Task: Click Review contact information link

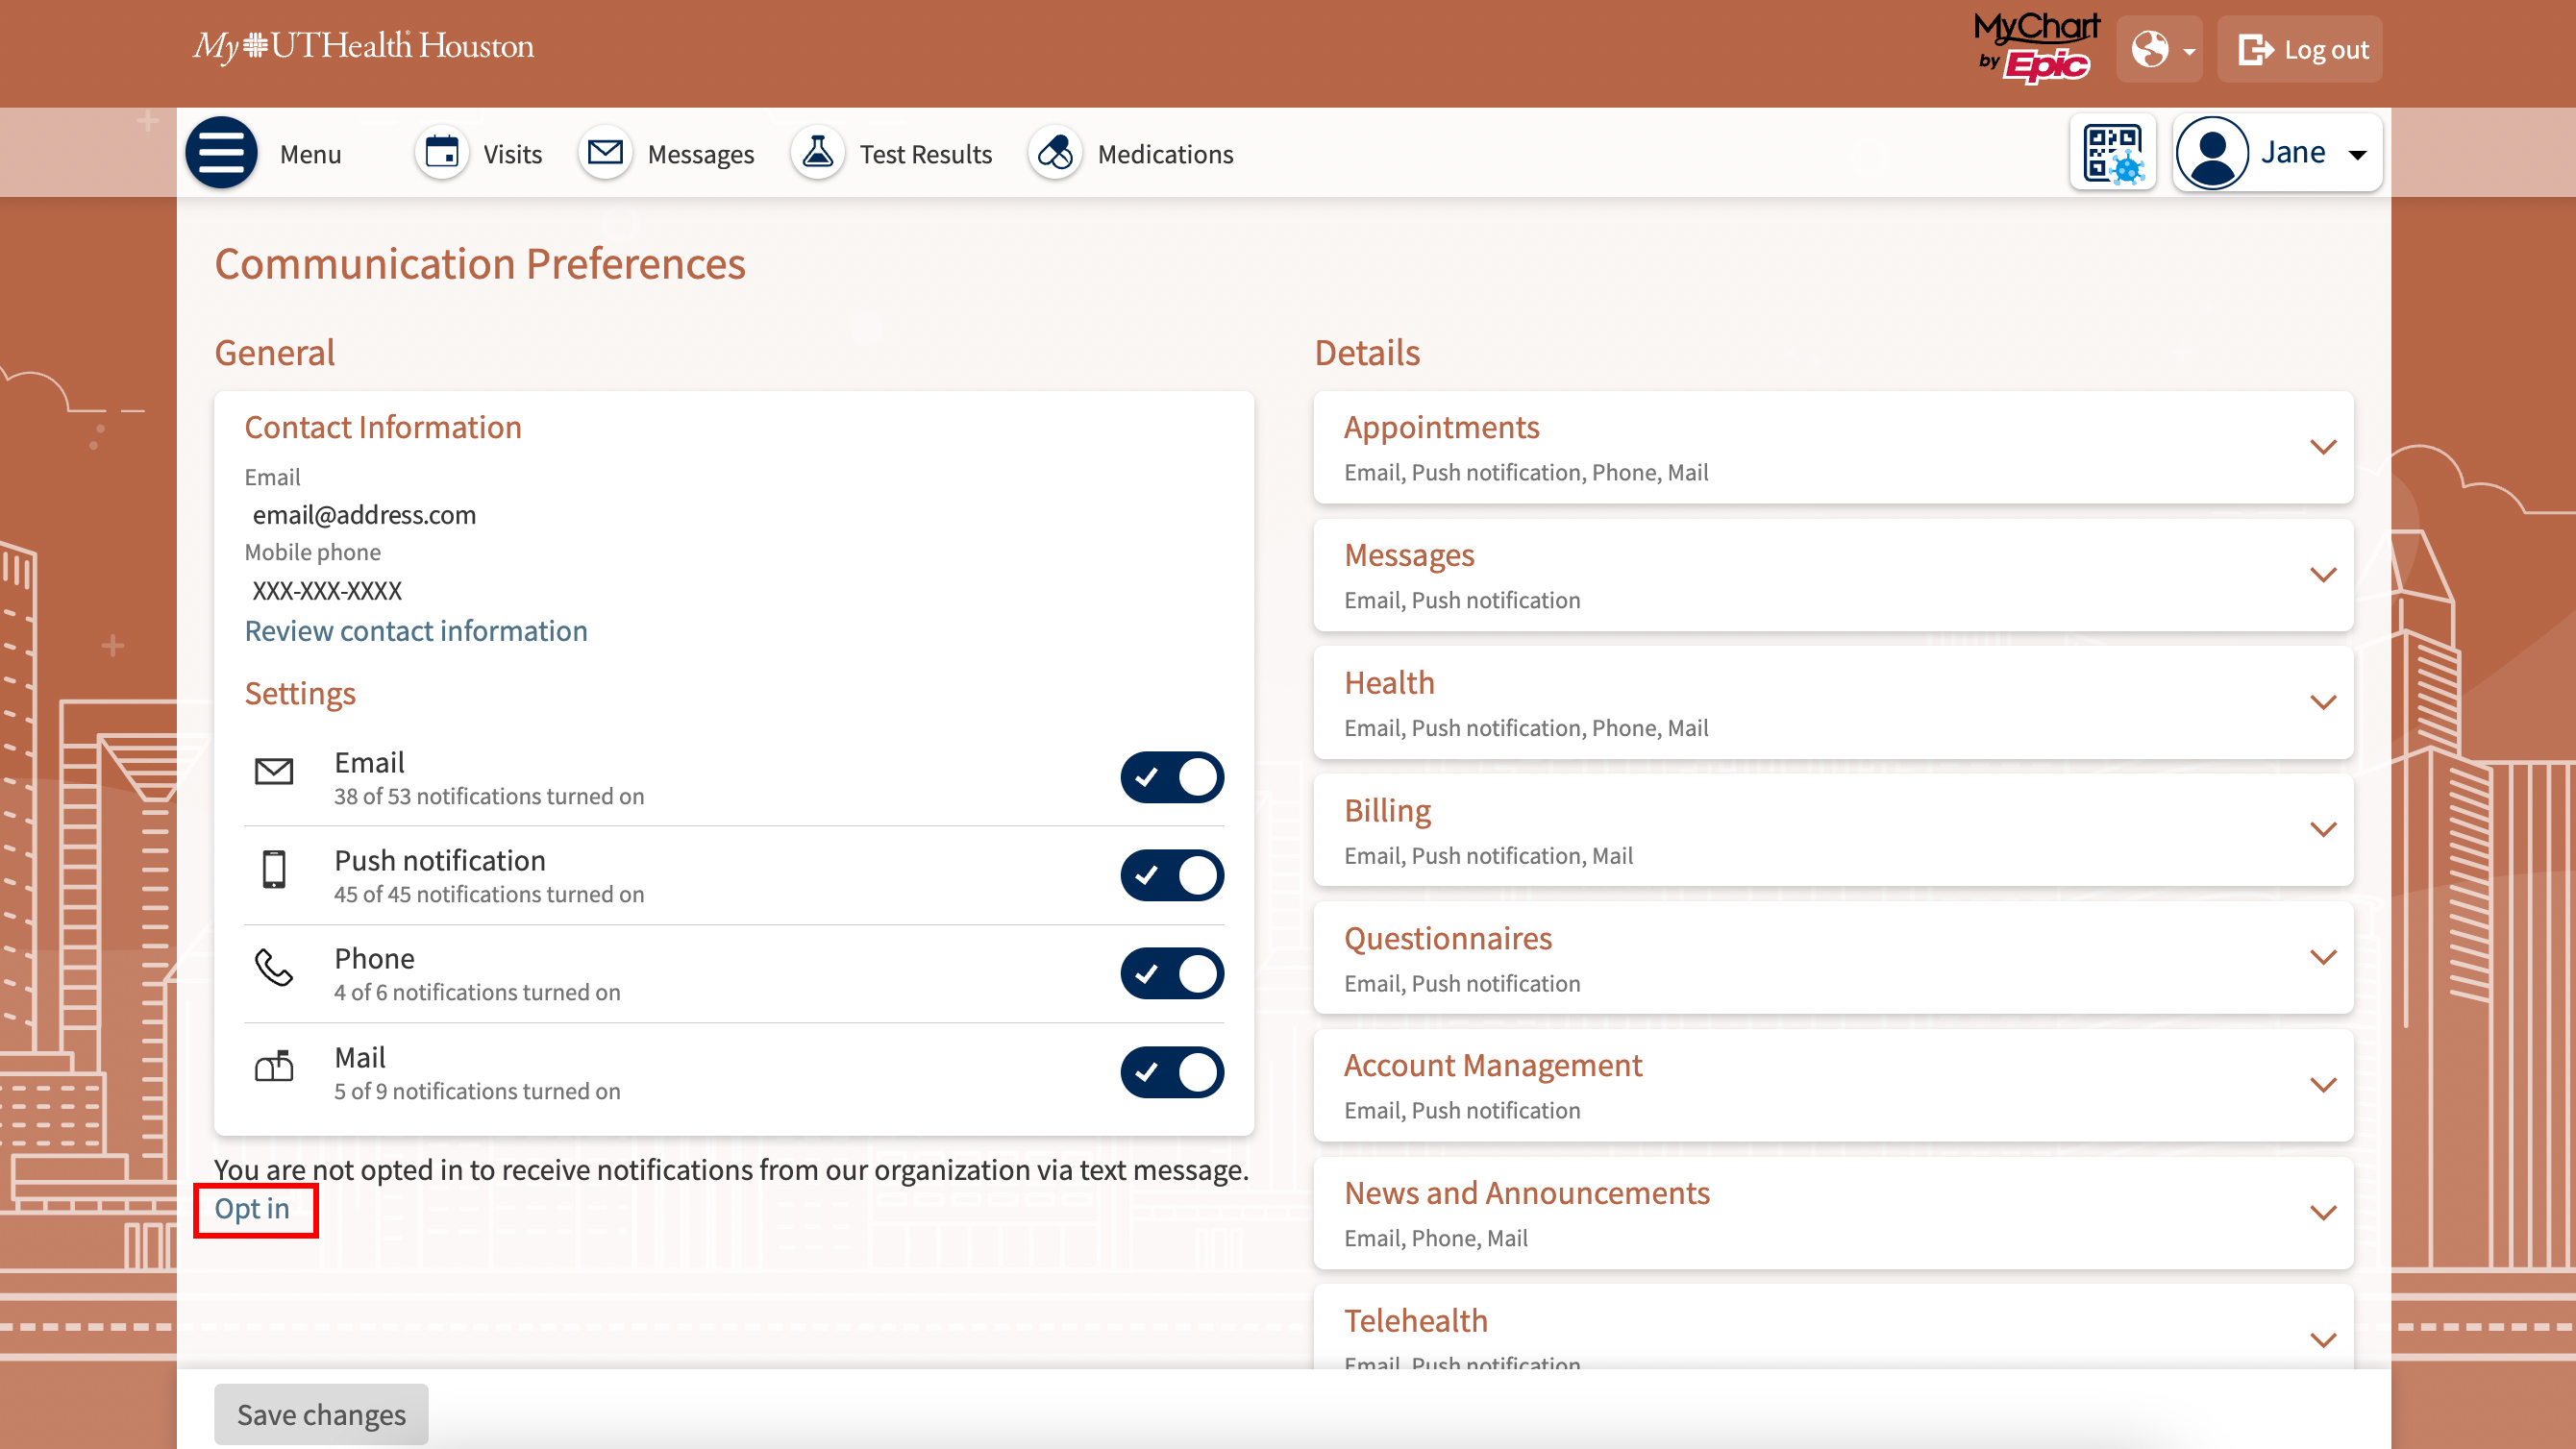Action: [415, 631]
